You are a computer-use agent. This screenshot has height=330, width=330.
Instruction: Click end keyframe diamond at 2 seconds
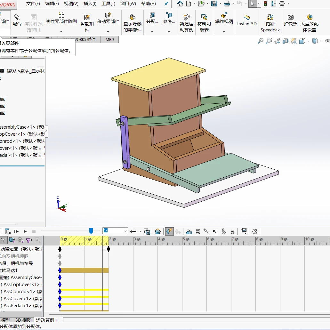[x=109, y=249]
